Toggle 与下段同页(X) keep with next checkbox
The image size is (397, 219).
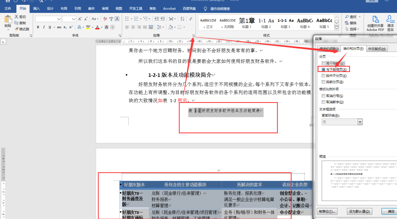pos(323,69)
